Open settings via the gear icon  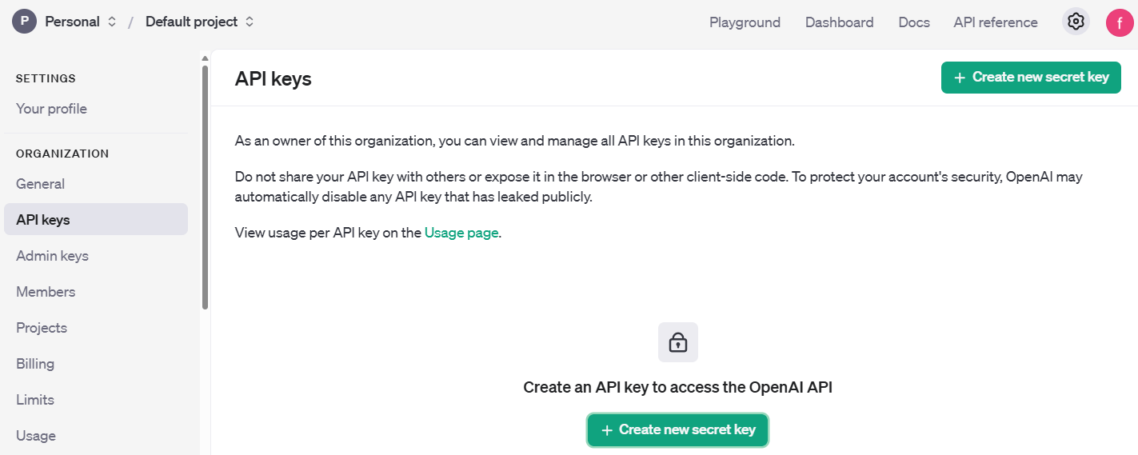[x=1076, y=22]
